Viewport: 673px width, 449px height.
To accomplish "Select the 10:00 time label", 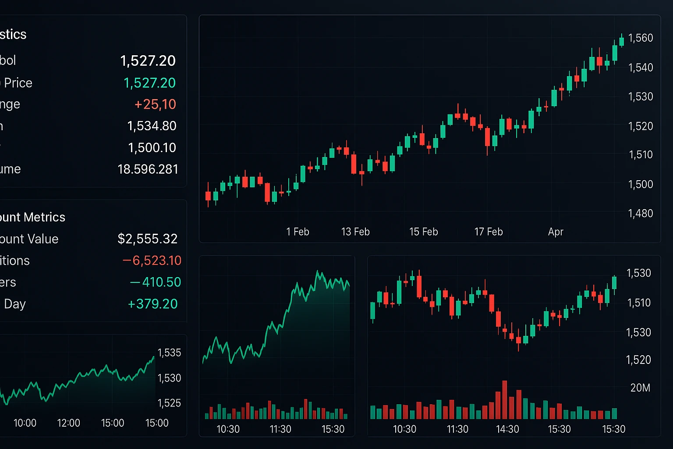I will 25,423.
